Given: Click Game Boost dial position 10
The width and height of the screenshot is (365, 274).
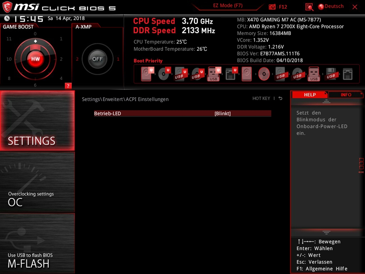Looking at the screenshot, I should [9, 59].
